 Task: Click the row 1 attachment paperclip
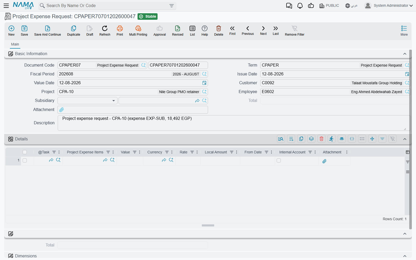click(324, 161)
